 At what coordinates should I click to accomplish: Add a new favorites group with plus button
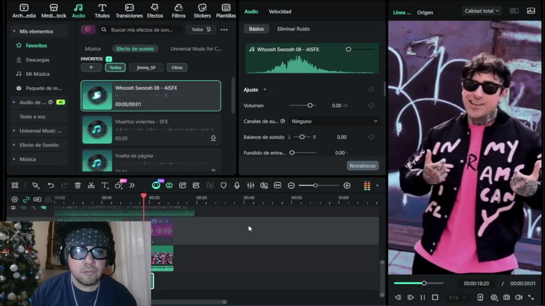tap(91, 68)
